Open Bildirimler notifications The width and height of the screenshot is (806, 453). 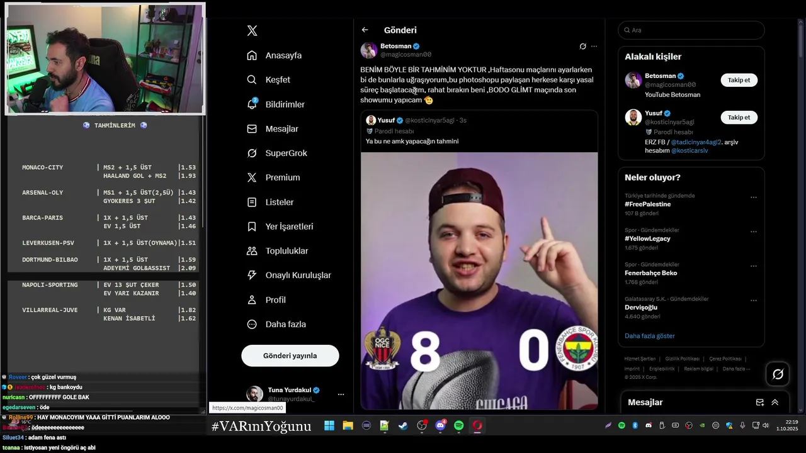click(276, 104)
